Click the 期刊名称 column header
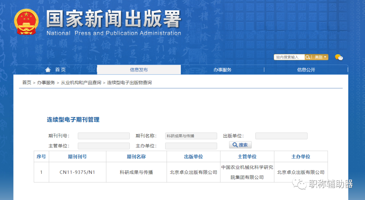This screenshot has width=365, height=200. click(x=136, y=156)
